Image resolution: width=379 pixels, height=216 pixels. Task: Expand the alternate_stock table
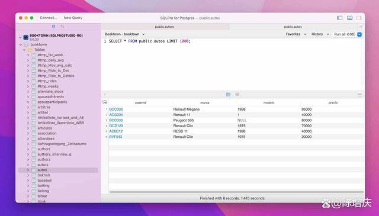coord(28,92)
